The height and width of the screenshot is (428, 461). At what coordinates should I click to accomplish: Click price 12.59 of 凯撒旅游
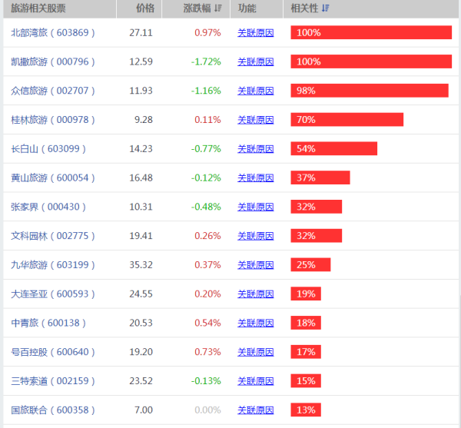(x=141, y=61)
